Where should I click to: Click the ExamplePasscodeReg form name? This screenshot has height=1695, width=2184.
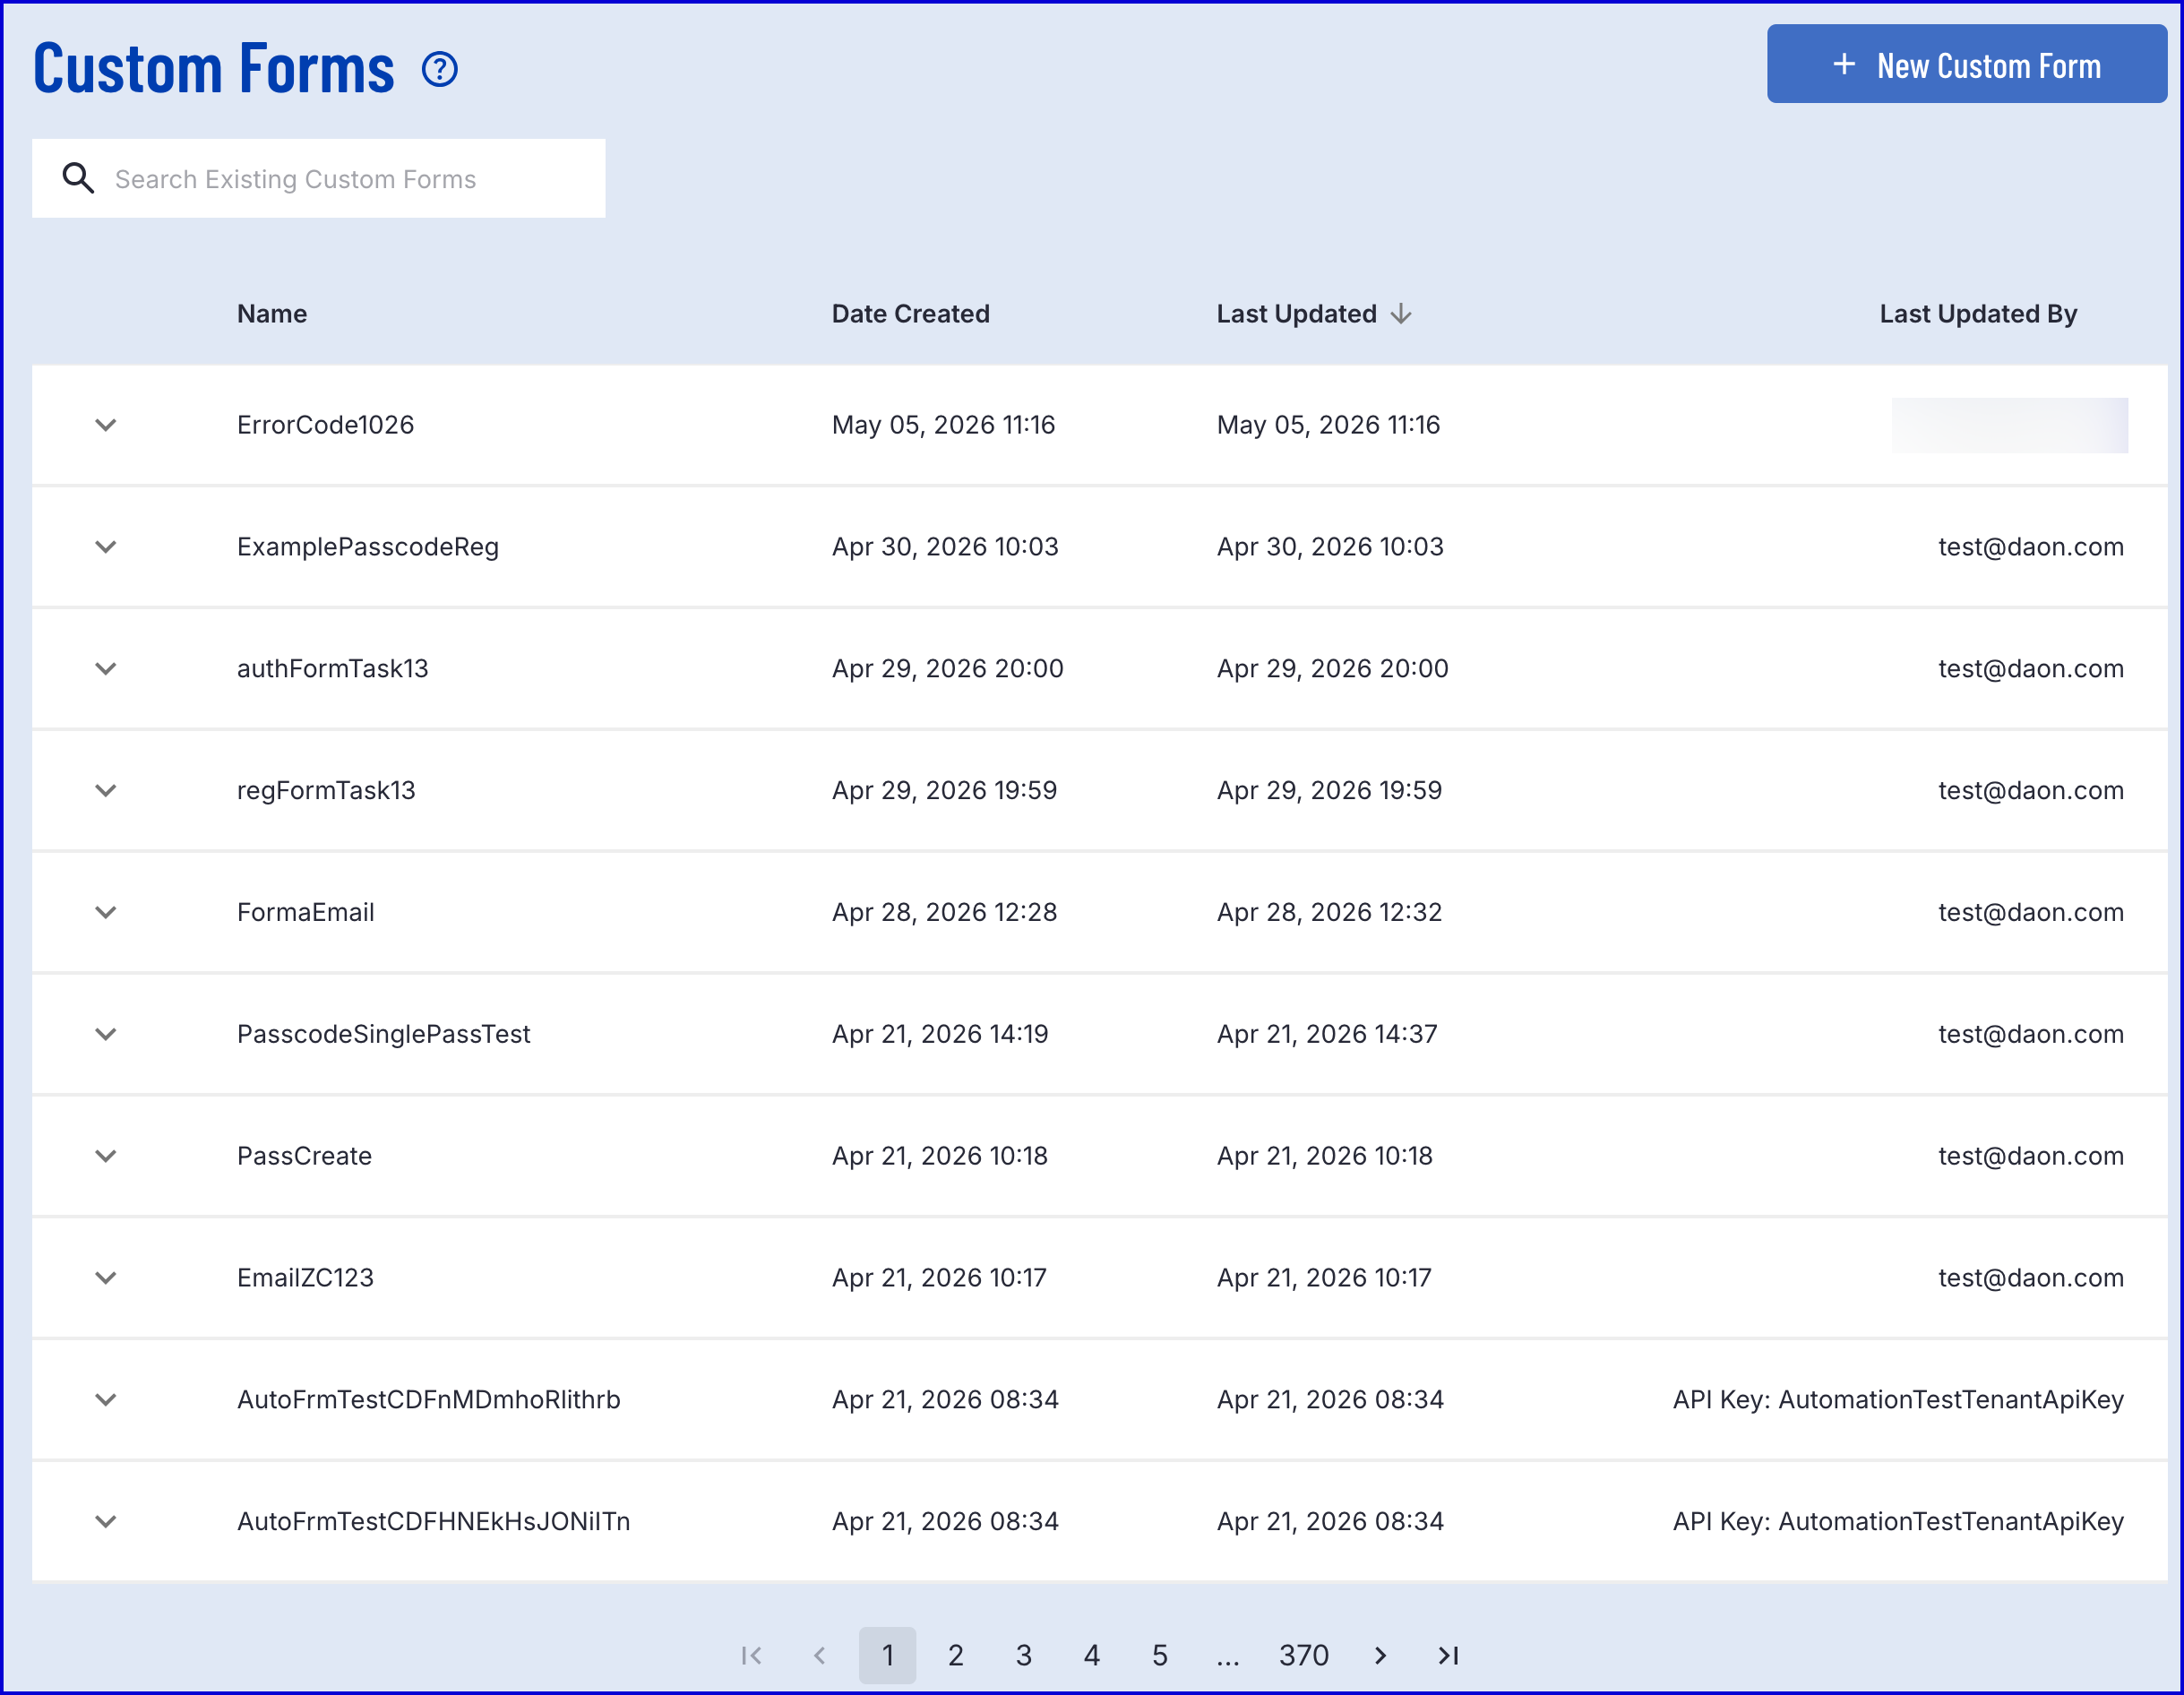[368, 547]
